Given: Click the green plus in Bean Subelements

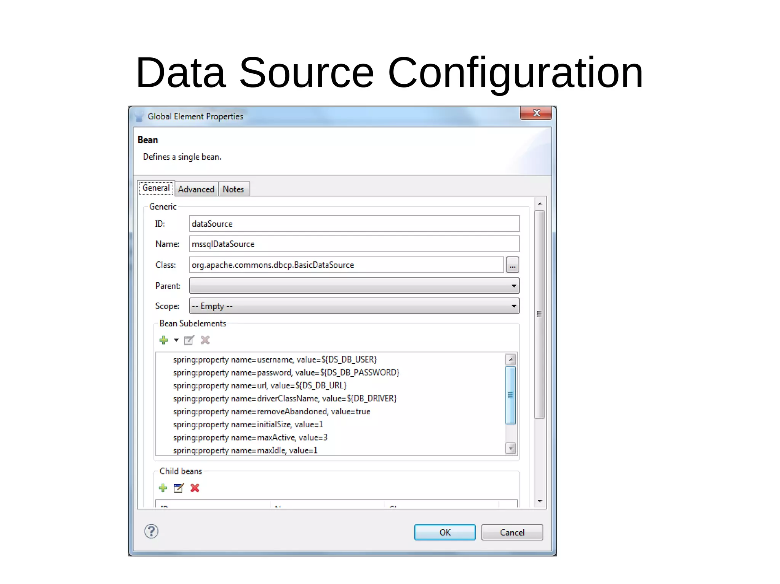Looking at the screenshot, I should [164, 340].
